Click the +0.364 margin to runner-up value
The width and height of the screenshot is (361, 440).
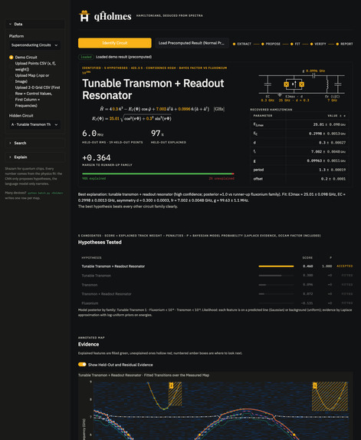(97, 157)
